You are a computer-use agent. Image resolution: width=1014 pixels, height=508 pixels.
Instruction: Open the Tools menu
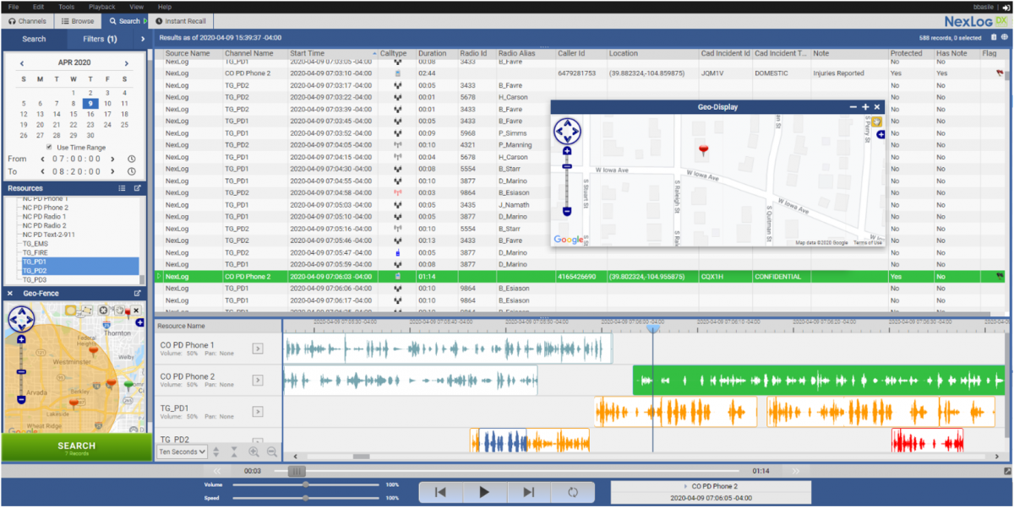(x=66, y=7)
